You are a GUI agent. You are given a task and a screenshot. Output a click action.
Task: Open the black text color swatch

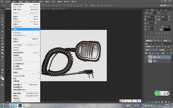click(x=167, y=30)
